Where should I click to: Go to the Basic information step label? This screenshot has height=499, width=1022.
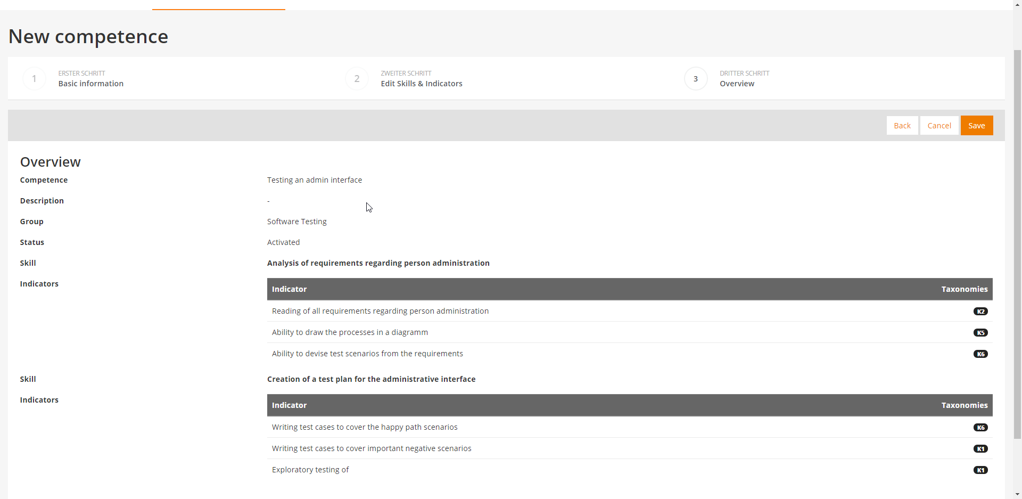90,84
